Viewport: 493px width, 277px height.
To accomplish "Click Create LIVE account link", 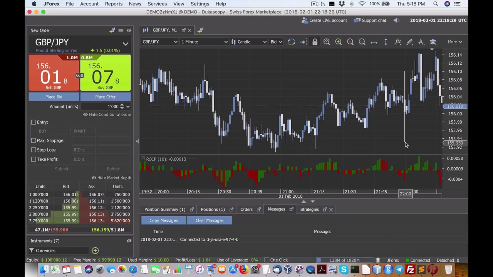I will tap(324, 20).
